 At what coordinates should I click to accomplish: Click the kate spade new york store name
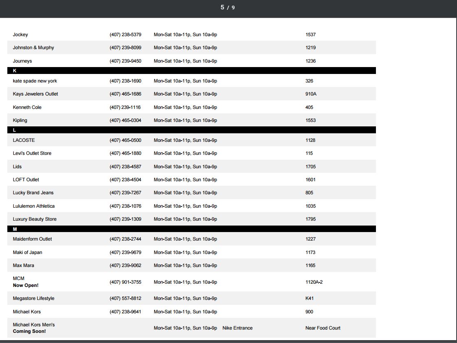(x=35, y=81)
